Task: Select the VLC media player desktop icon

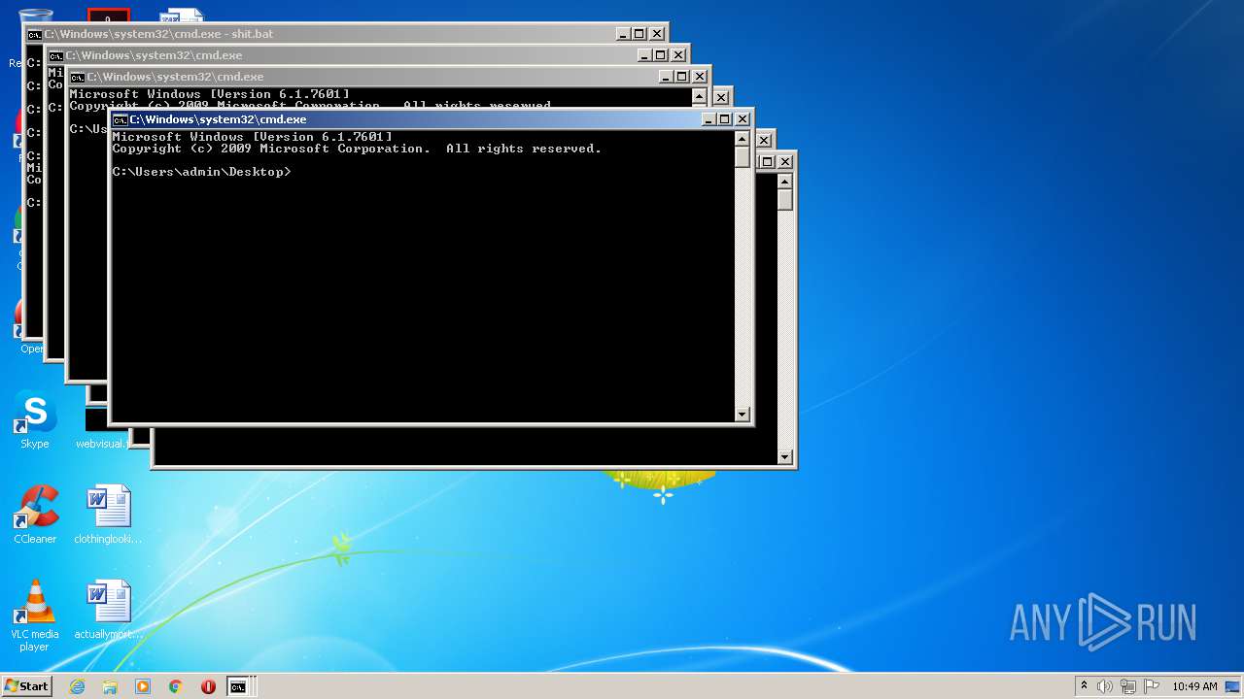Action: pos(35,616)
